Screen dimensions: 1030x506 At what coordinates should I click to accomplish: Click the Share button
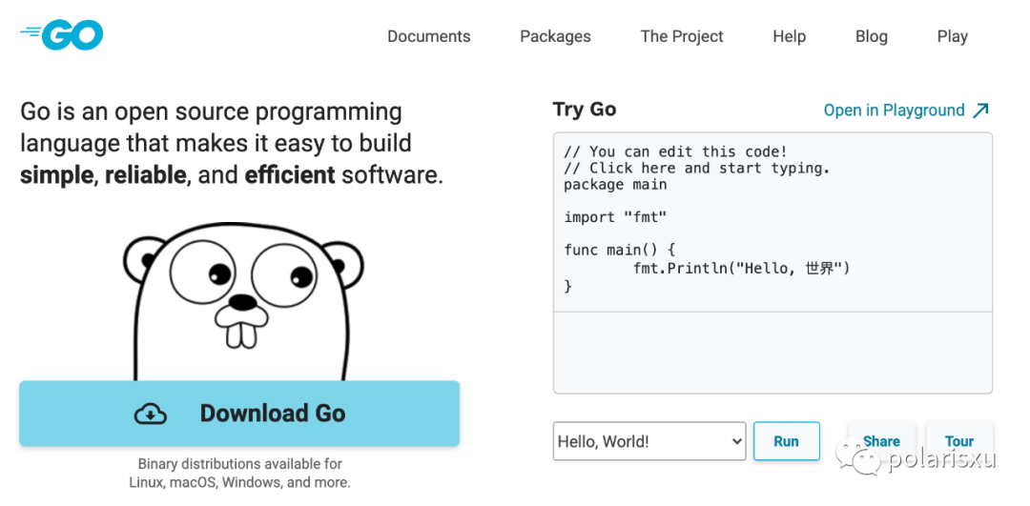pos(881,440)
